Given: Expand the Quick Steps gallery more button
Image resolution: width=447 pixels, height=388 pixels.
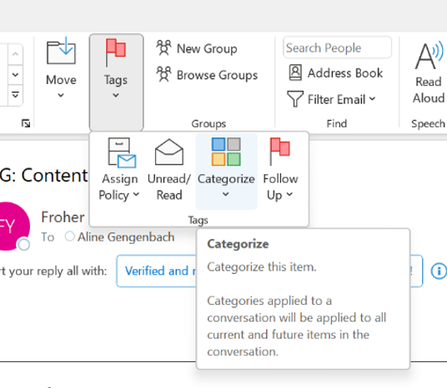Looking at the screenshot, I should [x=15, y=95].
